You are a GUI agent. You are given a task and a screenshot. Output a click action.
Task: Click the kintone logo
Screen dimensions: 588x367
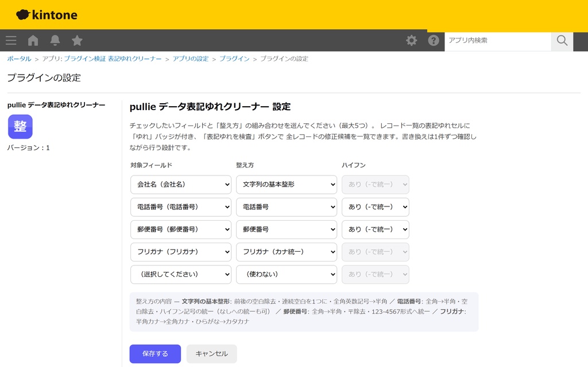pos(47,14)
